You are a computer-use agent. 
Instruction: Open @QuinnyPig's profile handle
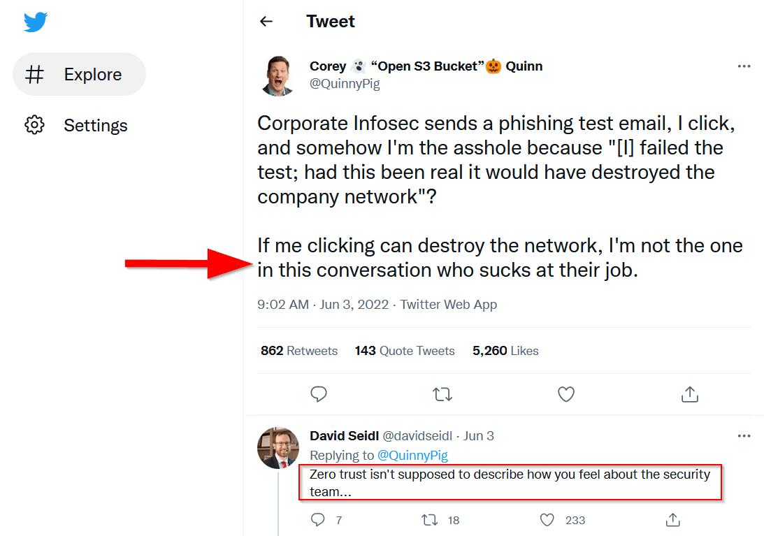345,83
